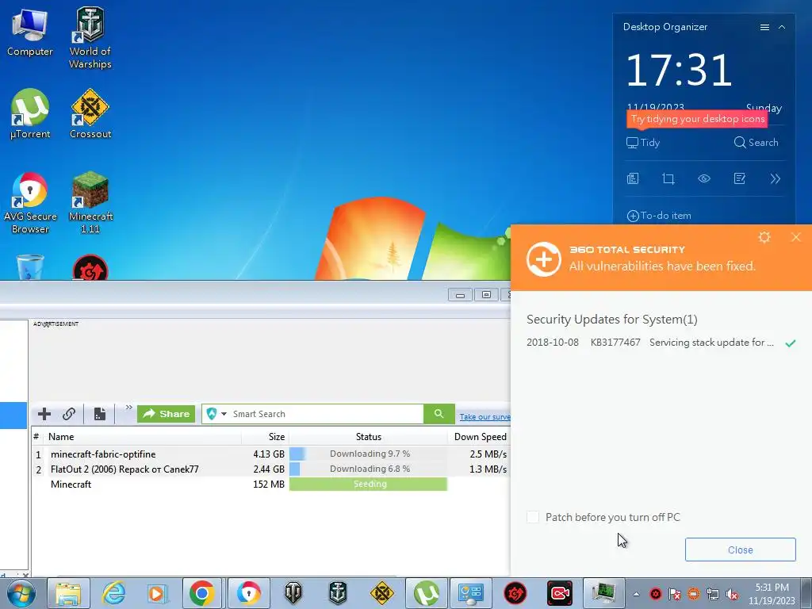Viewport: 812px width, 609px height.
Task: Select the Minecraft 152 MB torrent
Action: [271, 485]
